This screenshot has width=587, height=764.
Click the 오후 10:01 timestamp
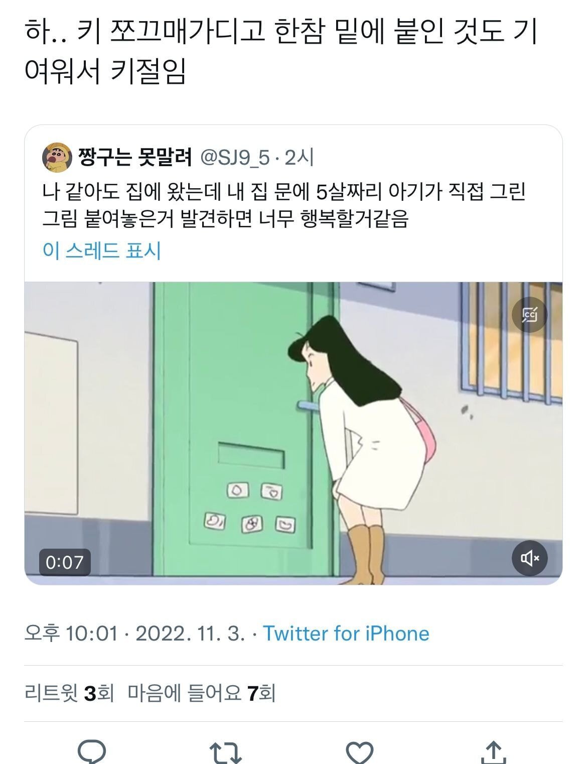pyautogui.click(x=71, y=633)
